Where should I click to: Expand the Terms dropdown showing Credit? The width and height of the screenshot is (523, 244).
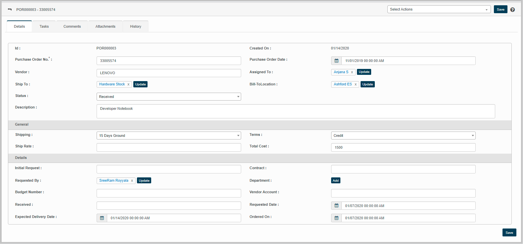403,136
